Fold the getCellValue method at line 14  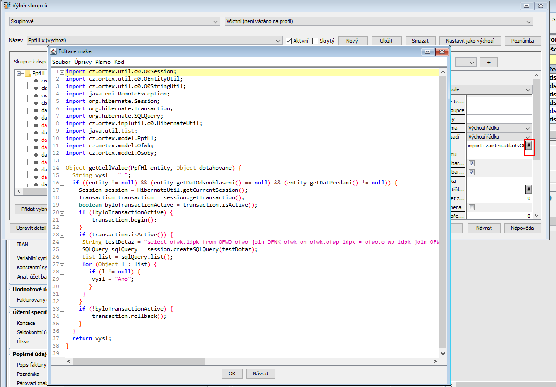(62, 168)
